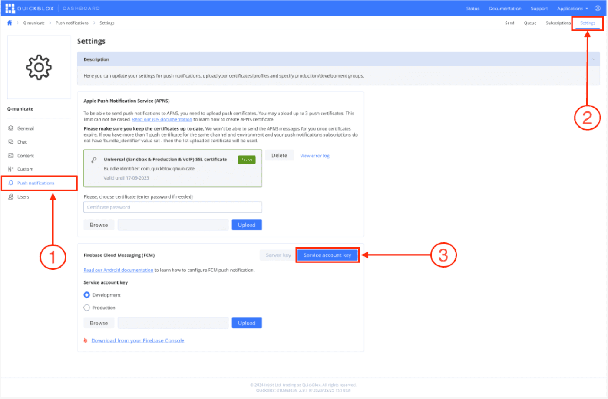Click Download from your Firebase Console
The height and width of the screenshot is (399, 608).
pyautogui.click(x=137, y=340)
